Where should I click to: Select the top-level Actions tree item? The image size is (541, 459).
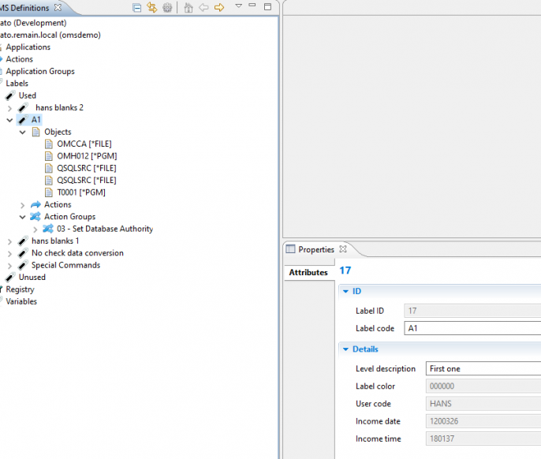click(19, 59)
